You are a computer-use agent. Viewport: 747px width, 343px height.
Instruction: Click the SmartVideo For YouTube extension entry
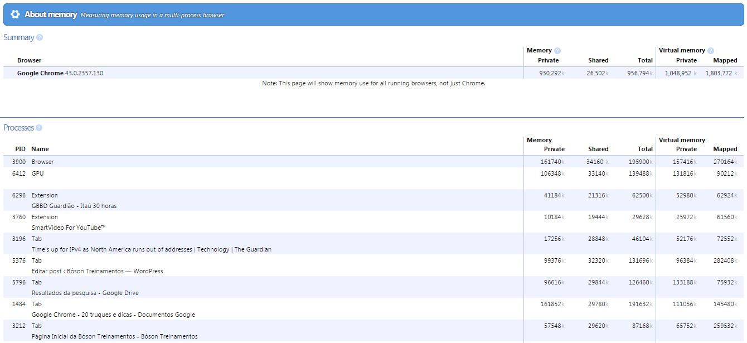68,228
